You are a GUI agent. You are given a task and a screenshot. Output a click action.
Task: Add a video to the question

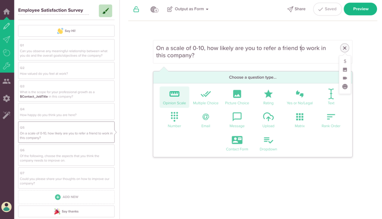pyautogui.click(x=345, y=78)
